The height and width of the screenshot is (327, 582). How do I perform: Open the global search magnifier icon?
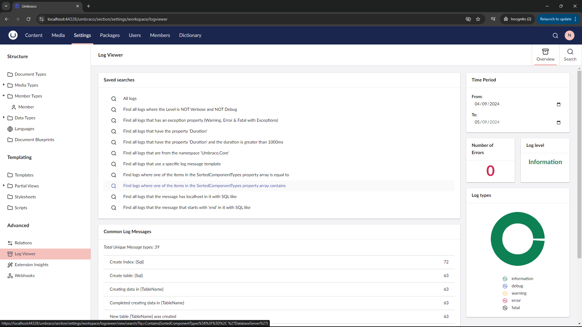[555, 35]
